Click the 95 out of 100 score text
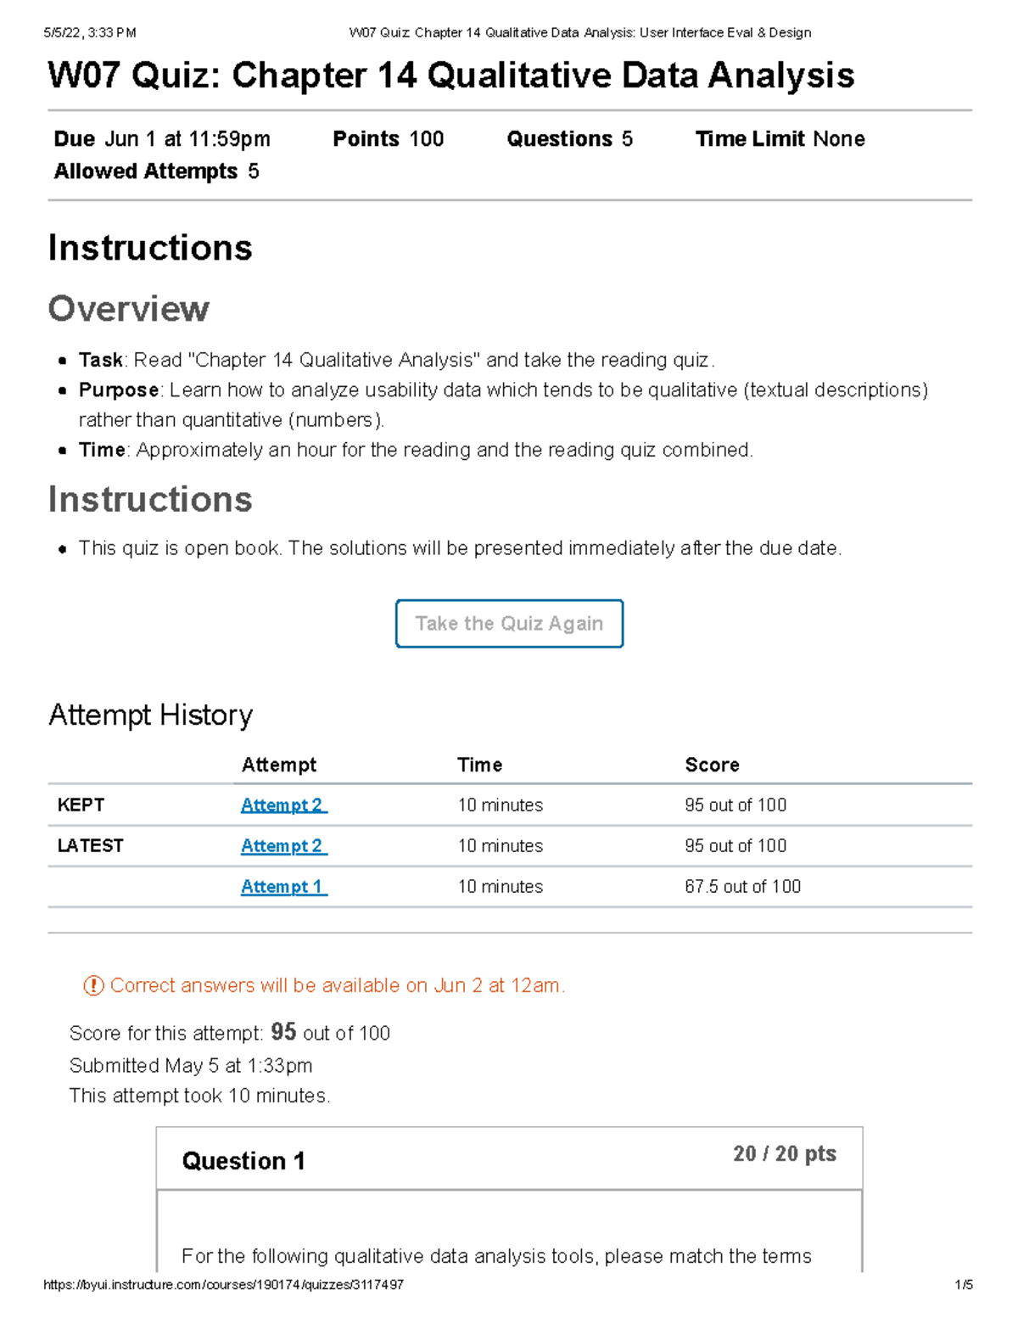Viewport: 1018px width, 1318px height. click(735, 805)
